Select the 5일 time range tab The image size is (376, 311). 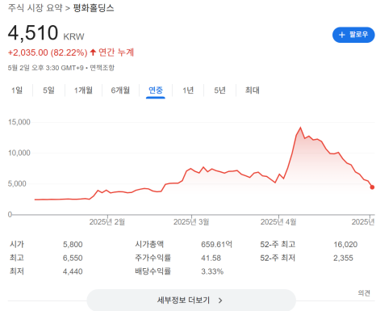[x=48, y=90]
